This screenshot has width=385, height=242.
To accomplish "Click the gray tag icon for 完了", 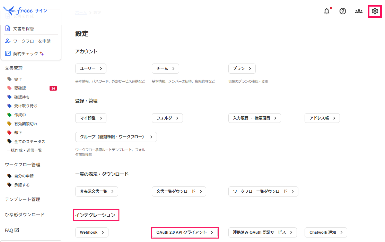I will tap(9, 79).
